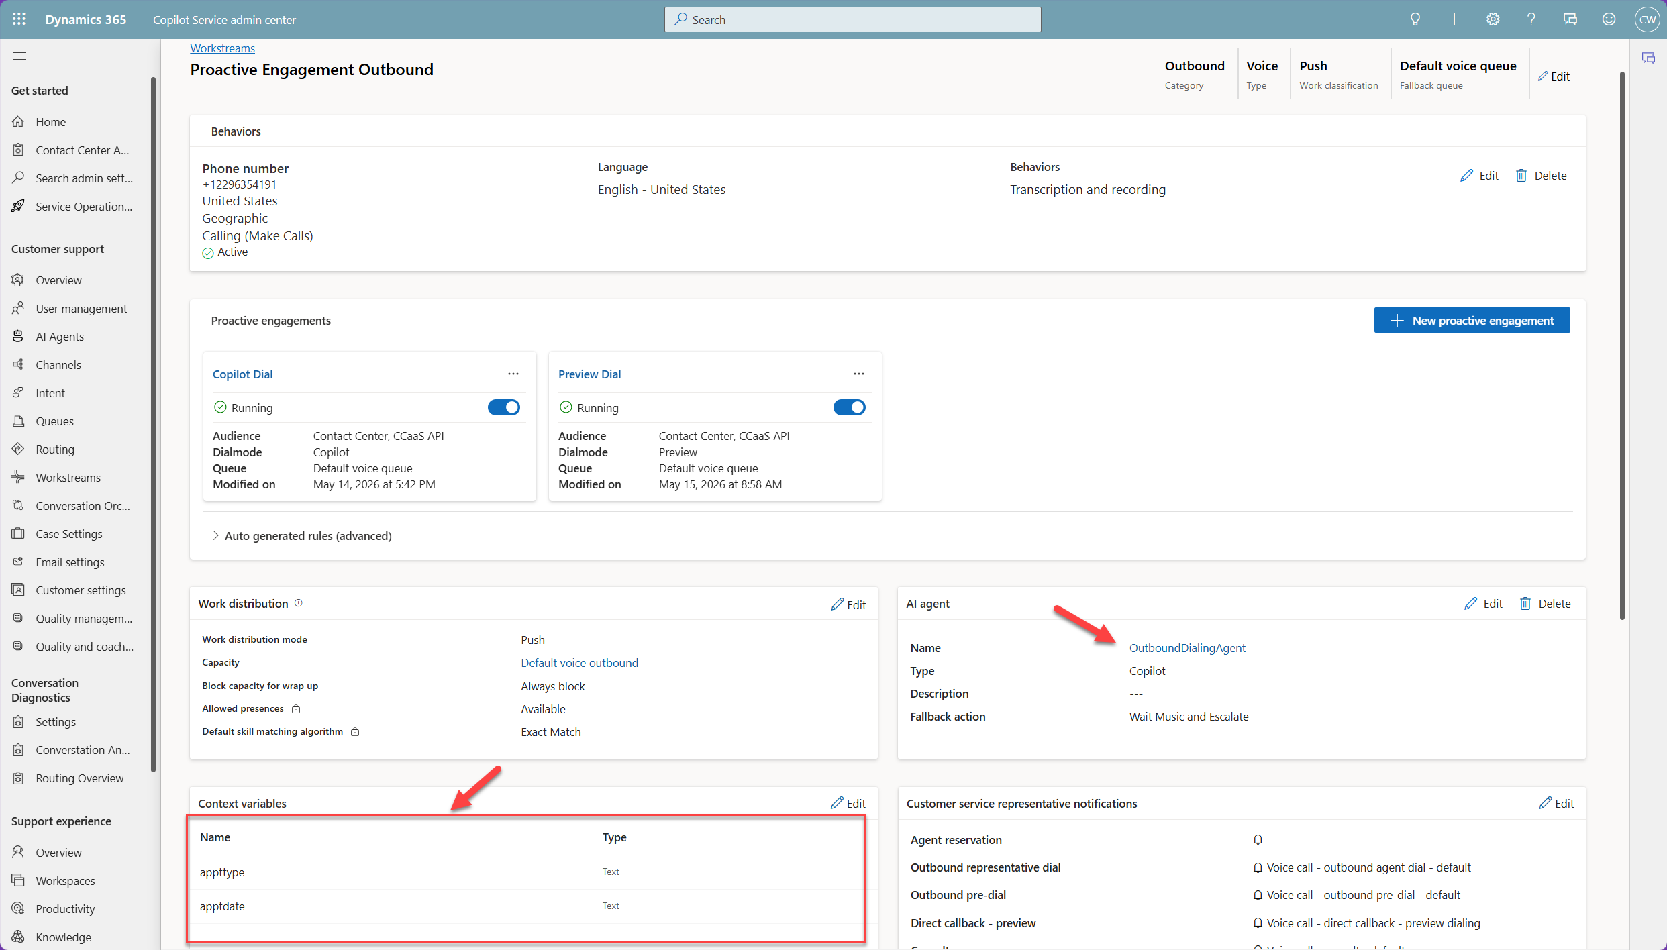1667x950 pixels.
Task: Click the lightbulb ideas icon
Action: click(x=1415, y=19)
